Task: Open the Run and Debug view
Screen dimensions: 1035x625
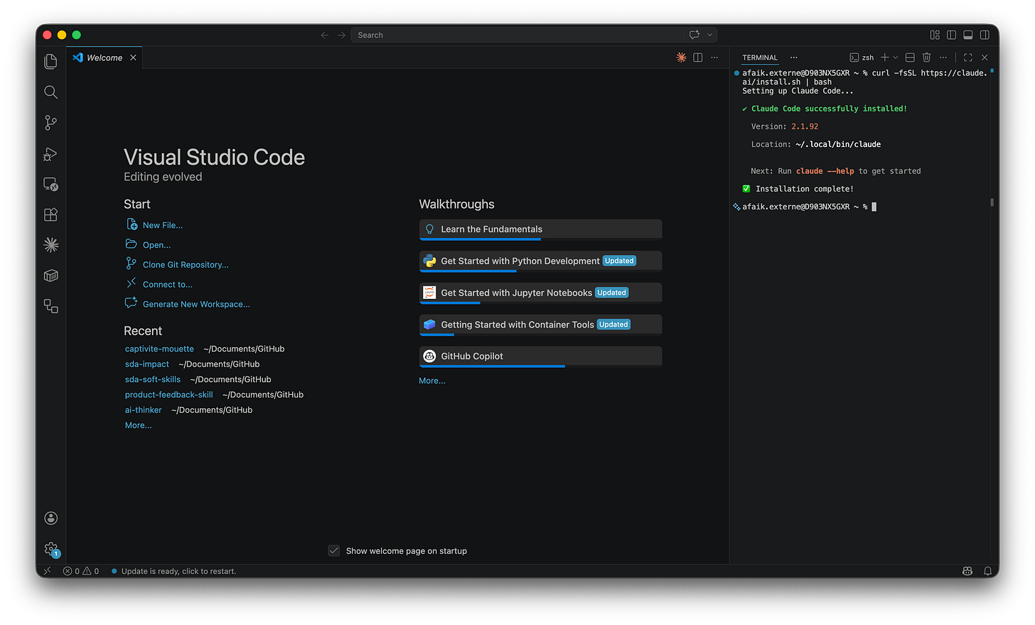Action: pos(50,154)
